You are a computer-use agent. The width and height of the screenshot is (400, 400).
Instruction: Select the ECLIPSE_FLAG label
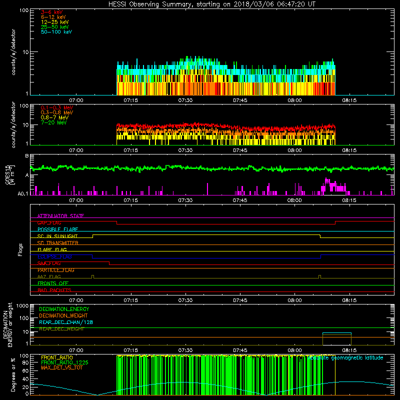click(54, 256)
